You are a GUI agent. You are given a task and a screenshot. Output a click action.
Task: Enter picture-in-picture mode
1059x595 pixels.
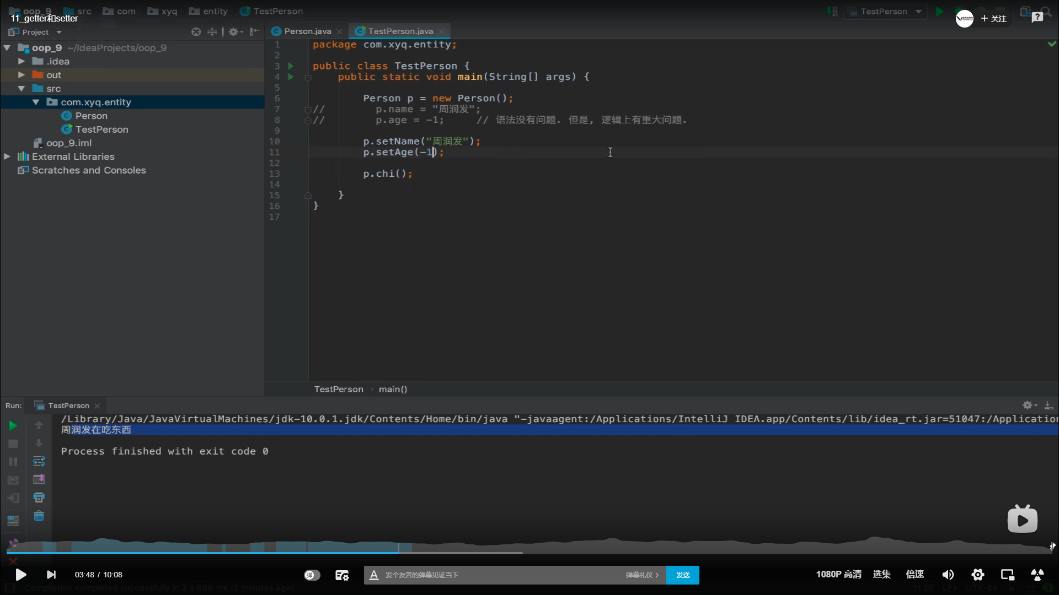pos(1008,575)
